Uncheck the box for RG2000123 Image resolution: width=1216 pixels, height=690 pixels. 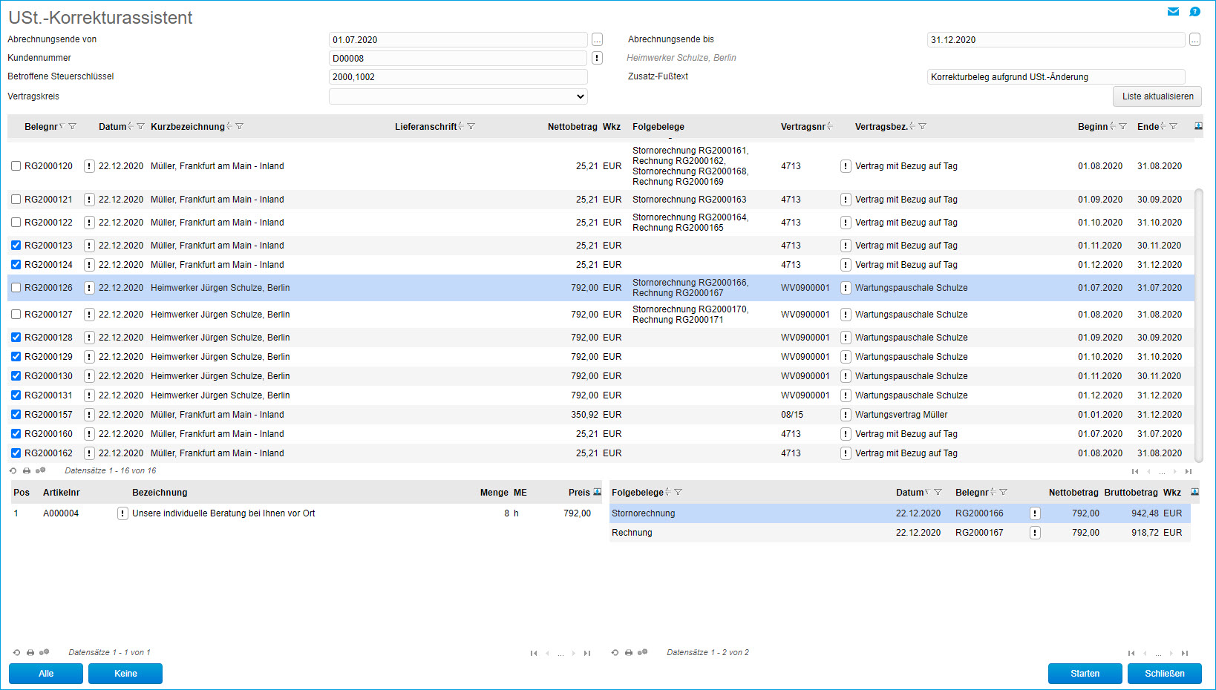pyautogui.click(x=16, y=246)
